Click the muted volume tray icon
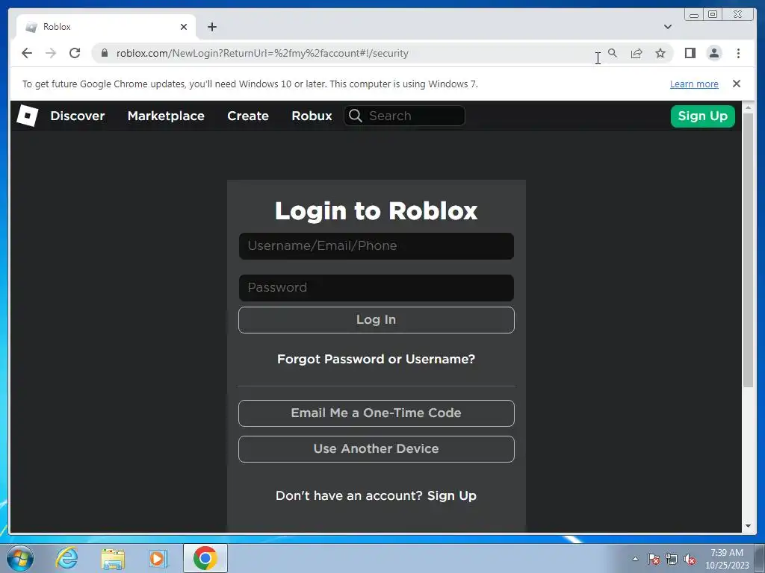Screen dimensions: 765x573 click(690, 560)
